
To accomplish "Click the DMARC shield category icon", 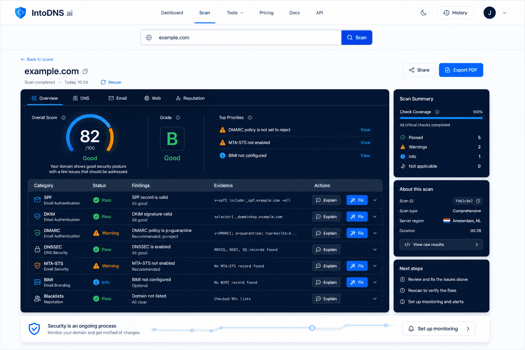I will [37, 233].
